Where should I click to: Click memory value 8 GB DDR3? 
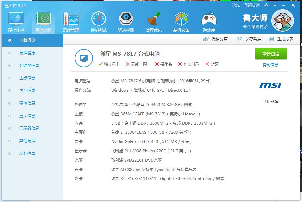pyautogui.click(x=163, y=123)
